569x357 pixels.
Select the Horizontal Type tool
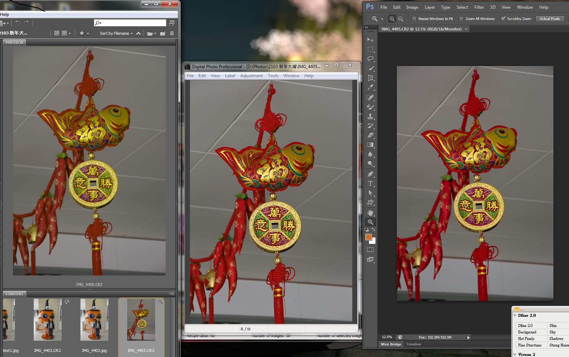point(370,183)
